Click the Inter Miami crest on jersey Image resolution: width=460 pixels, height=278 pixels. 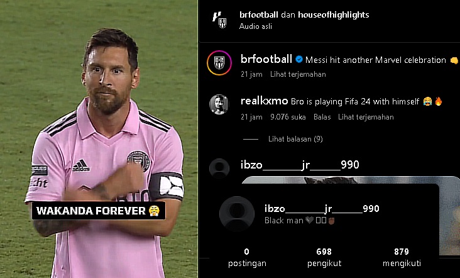[x=138, y=161]
